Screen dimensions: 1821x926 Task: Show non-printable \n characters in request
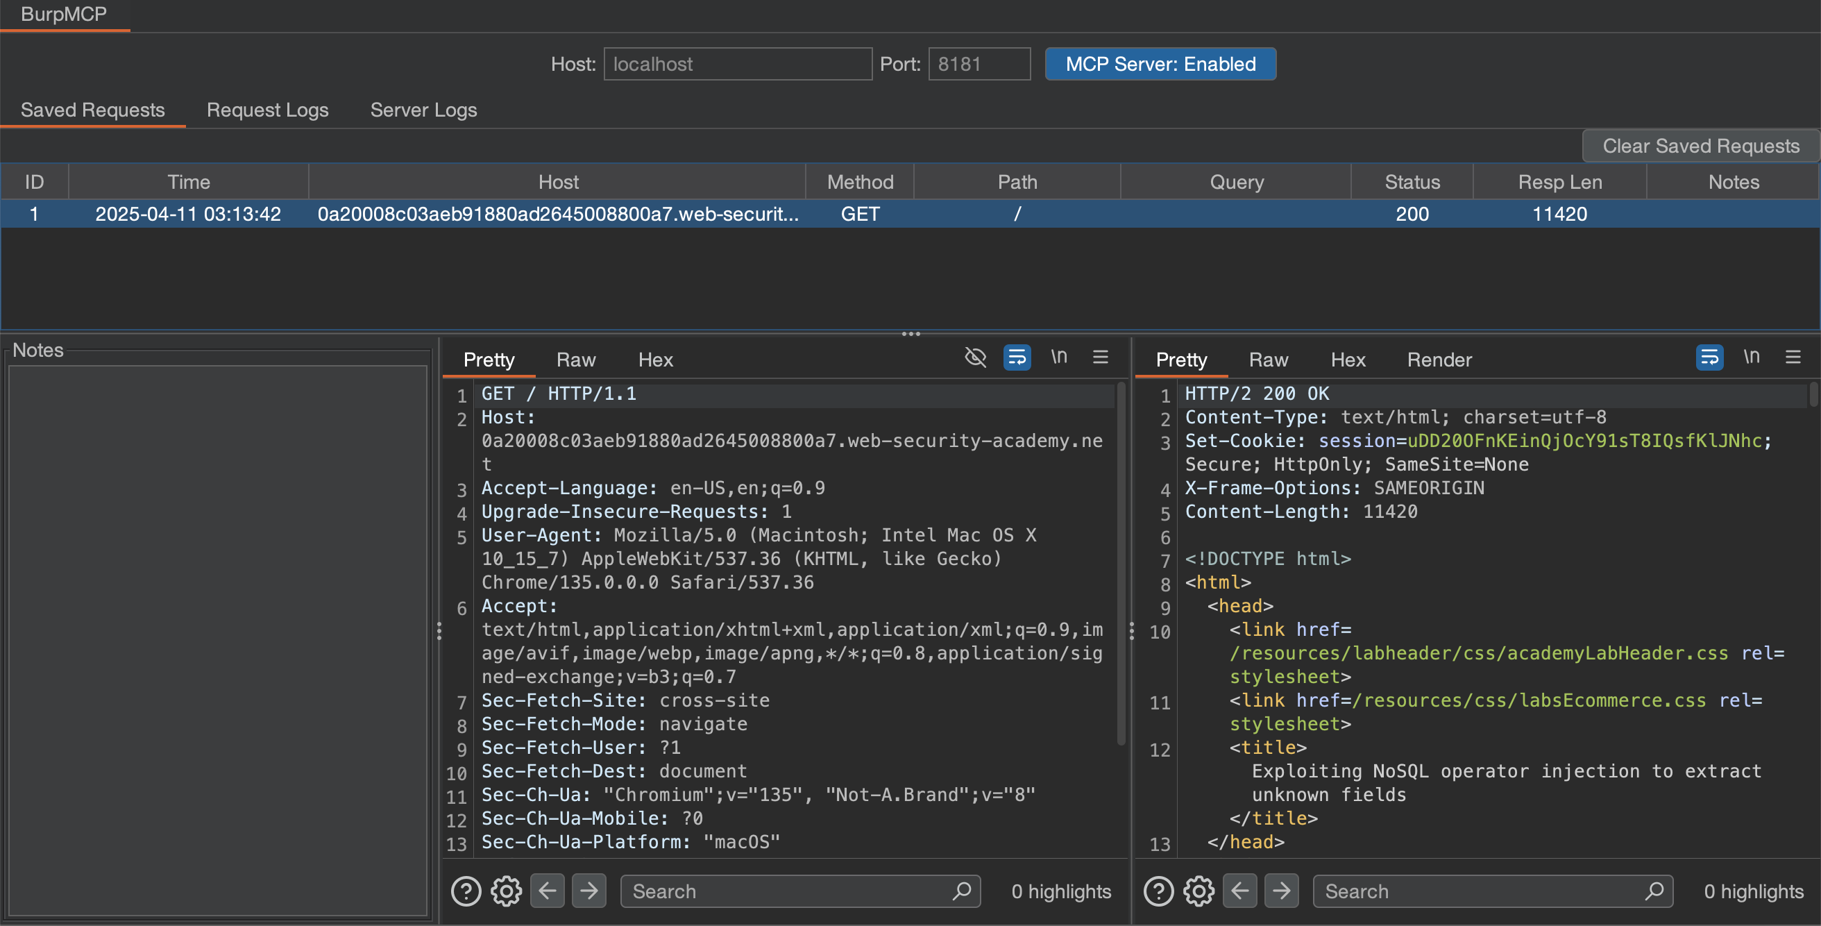1058,357
